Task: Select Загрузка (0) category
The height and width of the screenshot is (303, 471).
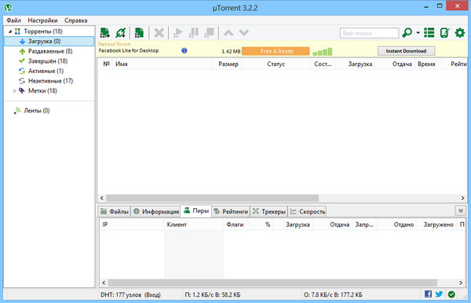Action: 49,41
